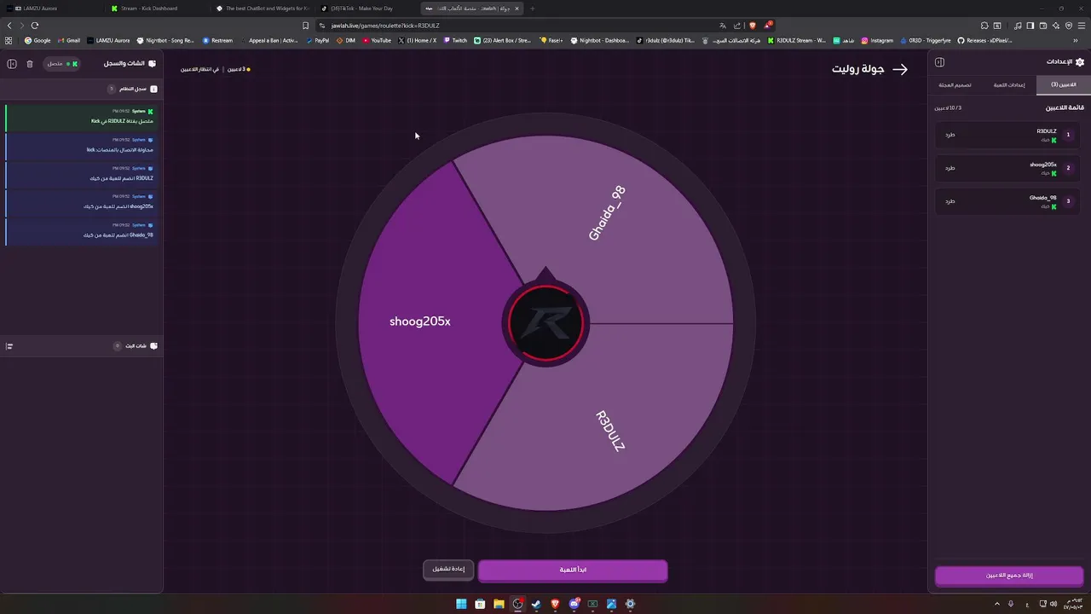Screen dimensions: 1091x614
Task: Switch to the LAMZU Aurora browser tab
Action: click(52, 9)
